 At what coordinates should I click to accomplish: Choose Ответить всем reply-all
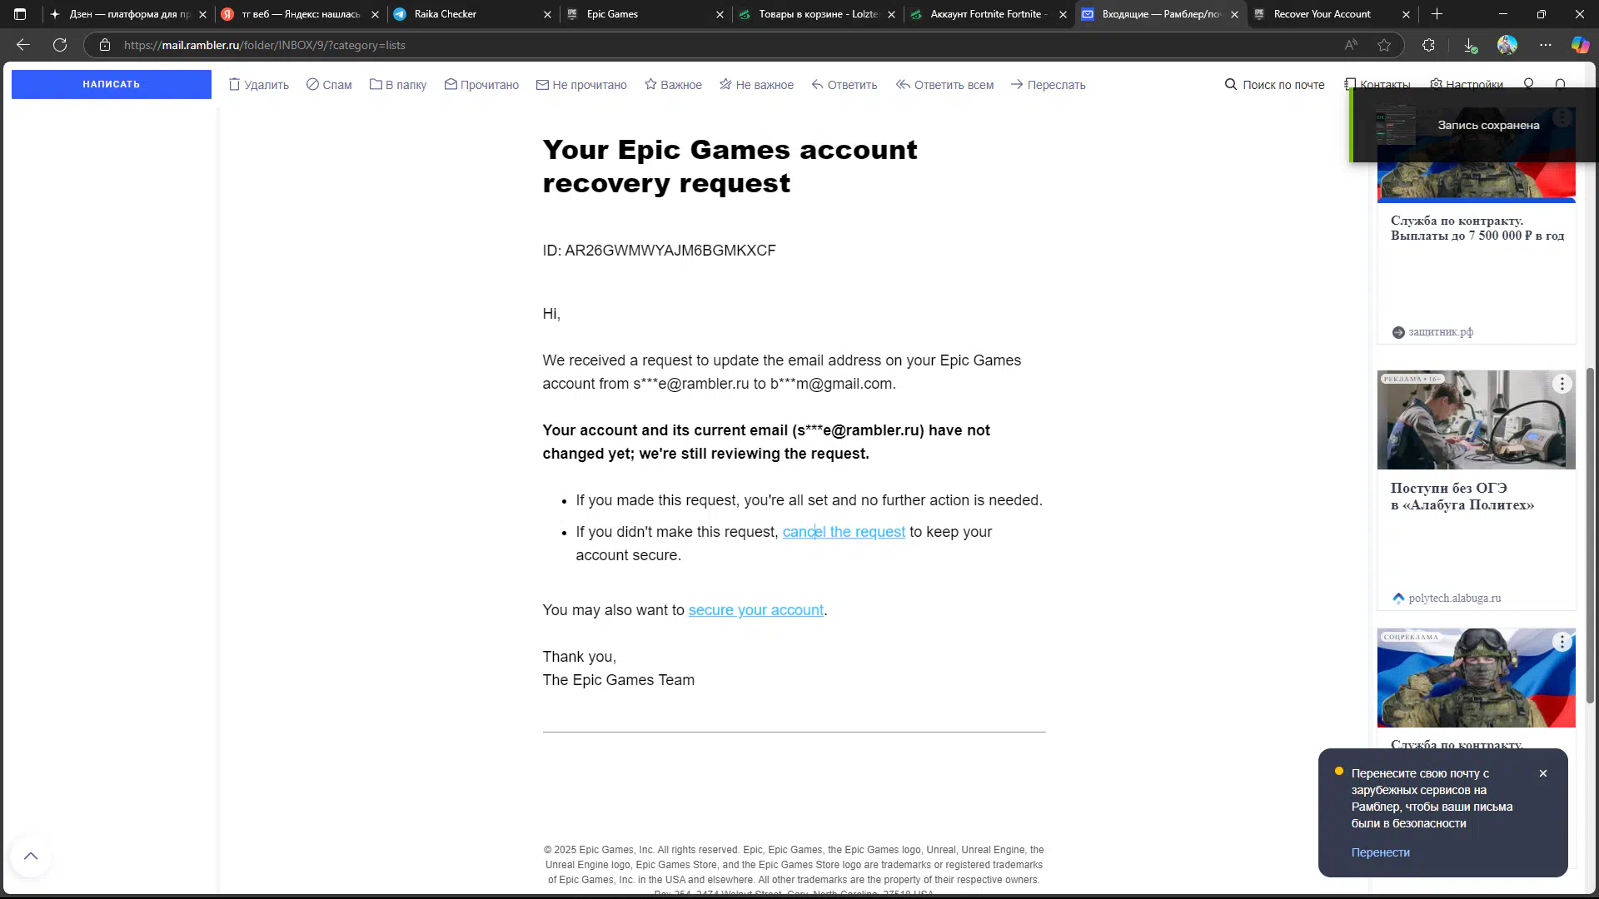click(x=944, y=85)
